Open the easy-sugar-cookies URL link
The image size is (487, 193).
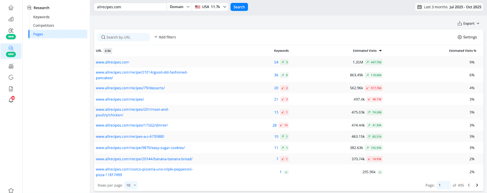point(140,148)
